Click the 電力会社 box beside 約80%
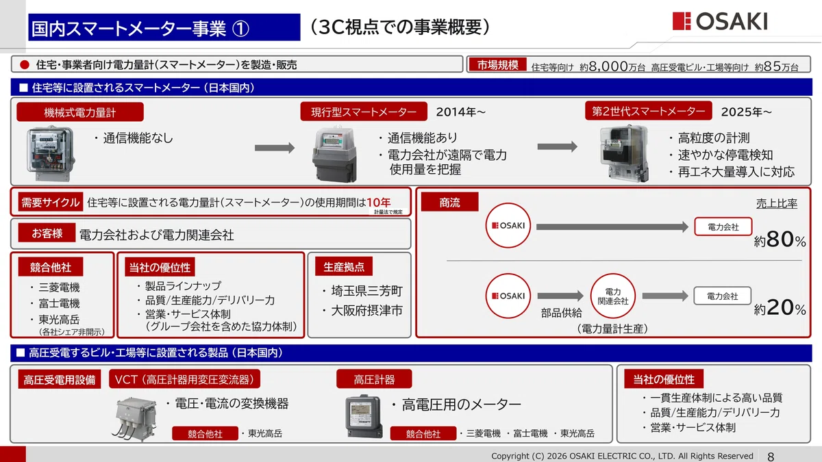Screen dimensions: 822x462 723,227
